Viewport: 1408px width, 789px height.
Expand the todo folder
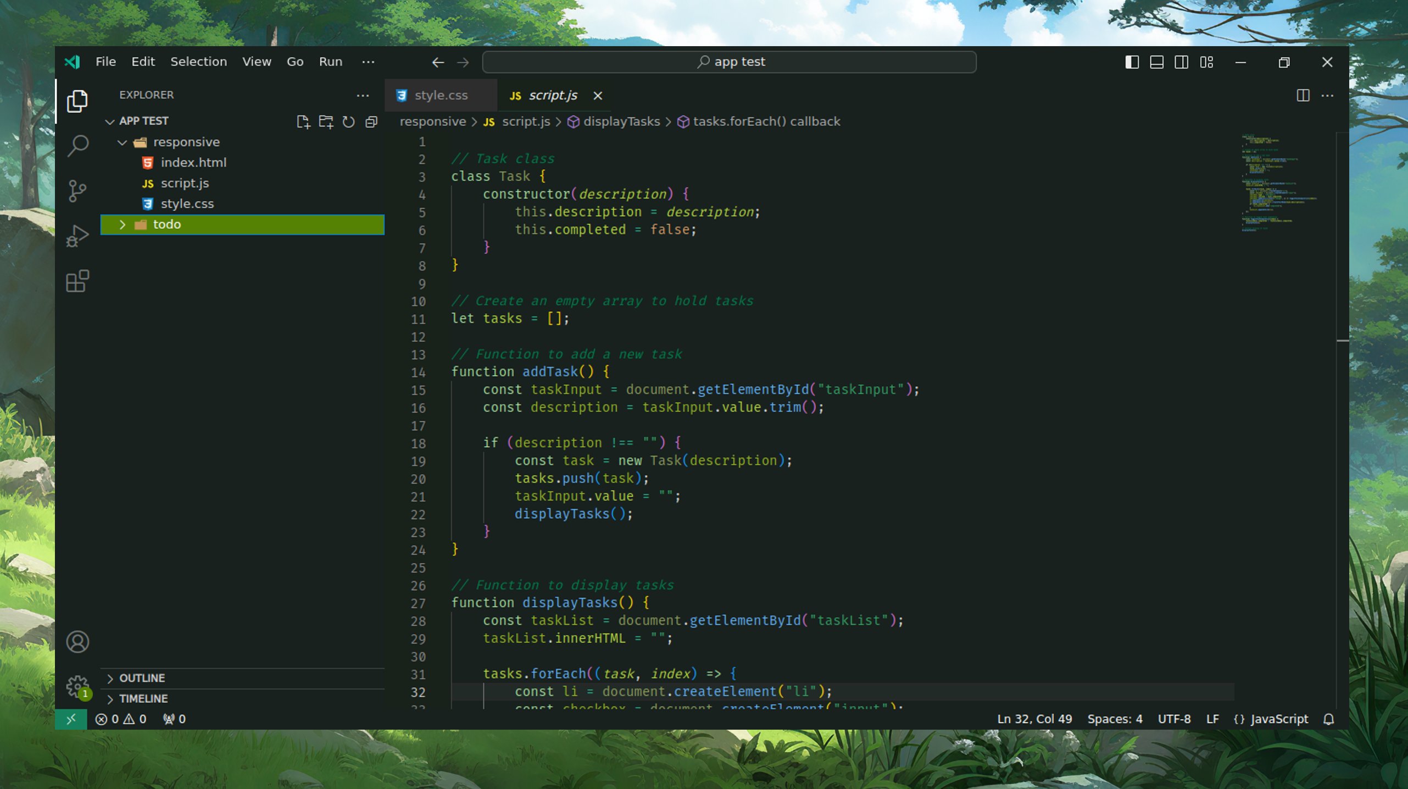(123, 225)
